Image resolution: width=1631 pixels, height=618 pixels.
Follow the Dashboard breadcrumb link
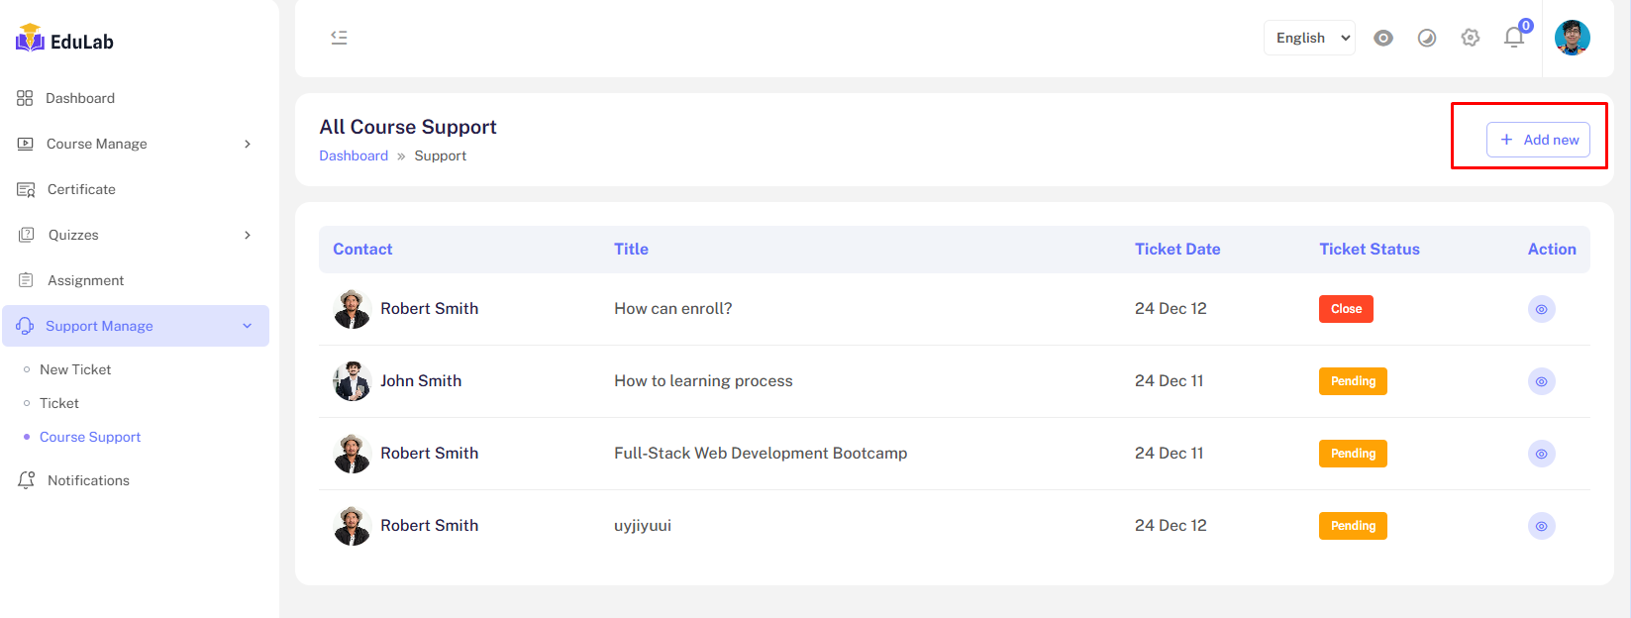(354, 155)
